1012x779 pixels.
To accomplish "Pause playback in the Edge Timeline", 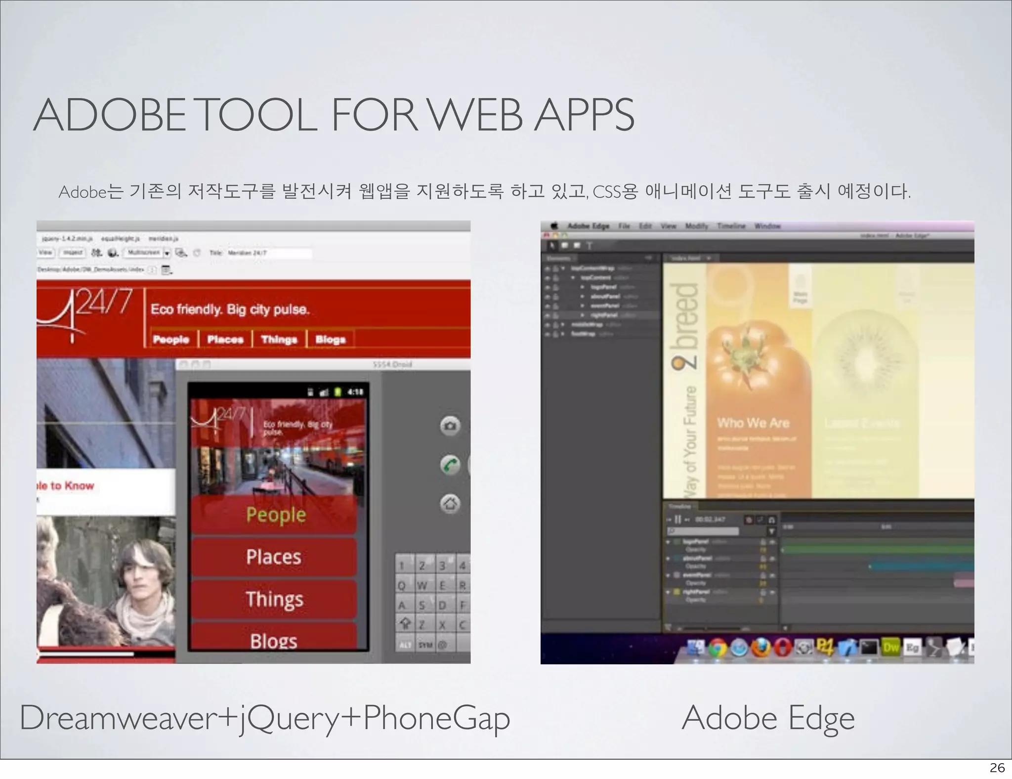I will pos(678,519).
